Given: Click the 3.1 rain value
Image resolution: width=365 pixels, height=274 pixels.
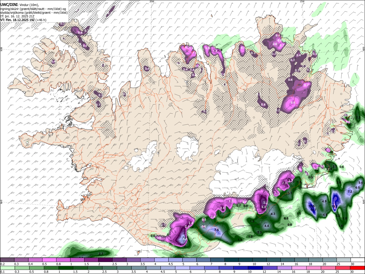Looking at the screenshot, I should click(x=290, y=193).
